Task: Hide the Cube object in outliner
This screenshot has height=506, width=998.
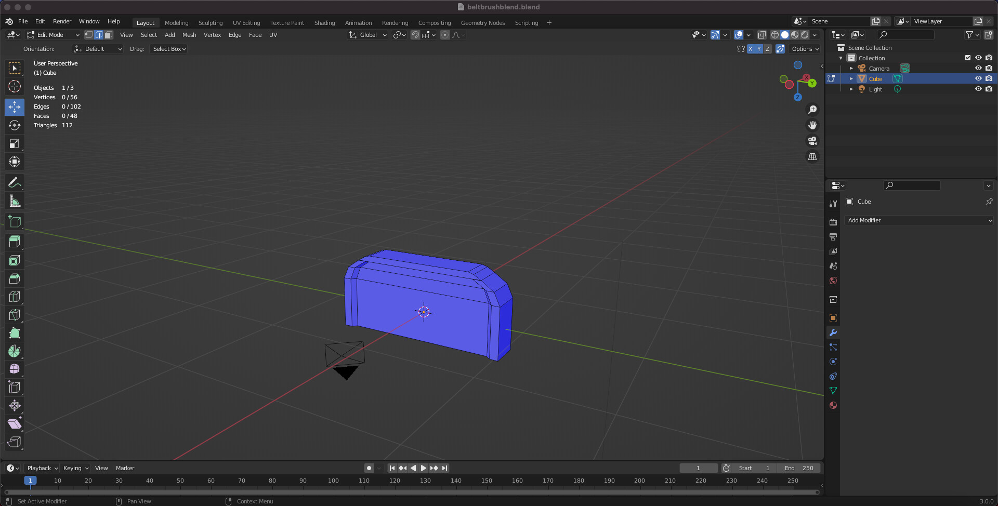Action: tap(978, 79)
